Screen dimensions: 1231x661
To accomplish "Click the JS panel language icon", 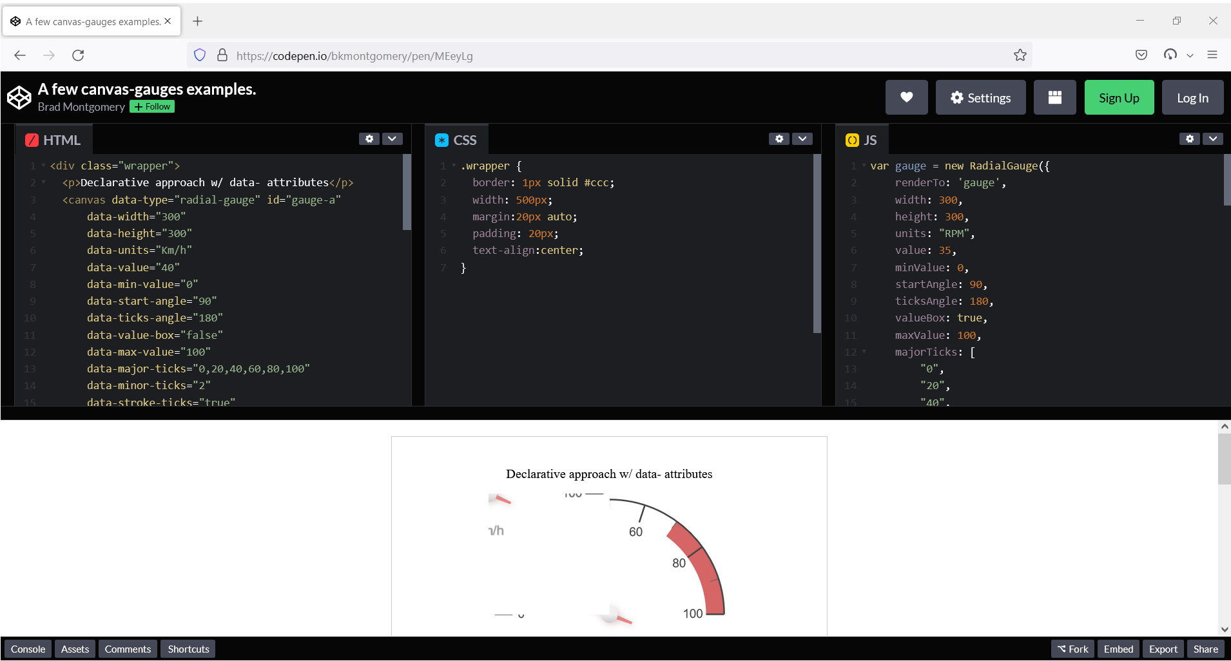I will pos(851,139).
